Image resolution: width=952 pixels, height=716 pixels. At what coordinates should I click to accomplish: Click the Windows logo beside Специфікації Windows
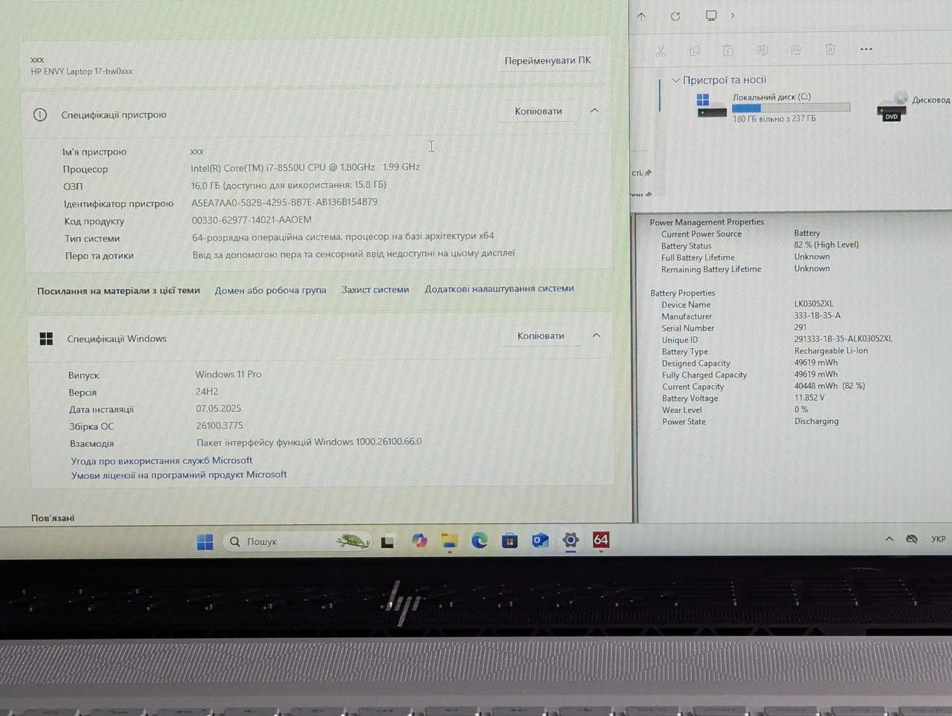coord(46,339)
